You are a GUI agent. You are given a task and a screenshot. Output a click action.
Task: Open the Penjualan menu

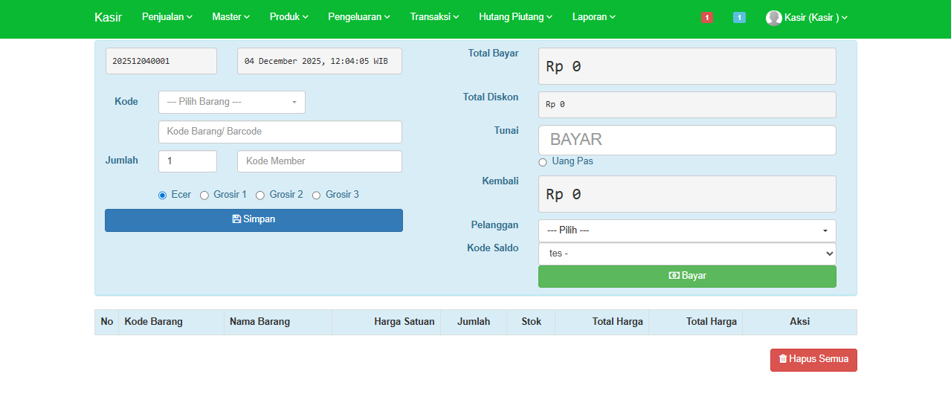pyautogui.click(x=167, y=17)
